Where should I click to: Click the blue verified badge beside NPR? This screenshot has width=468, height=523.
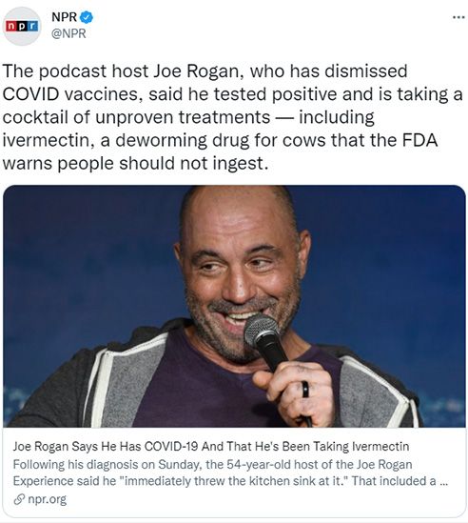click(x=87, y=17)
